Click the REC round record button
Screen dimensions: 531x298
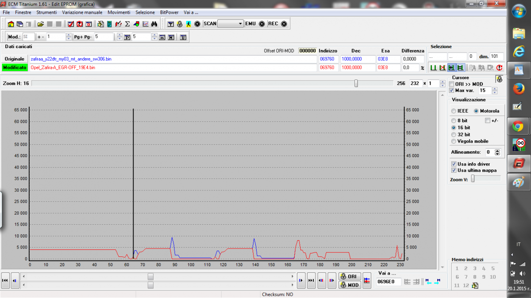(284, 24)
